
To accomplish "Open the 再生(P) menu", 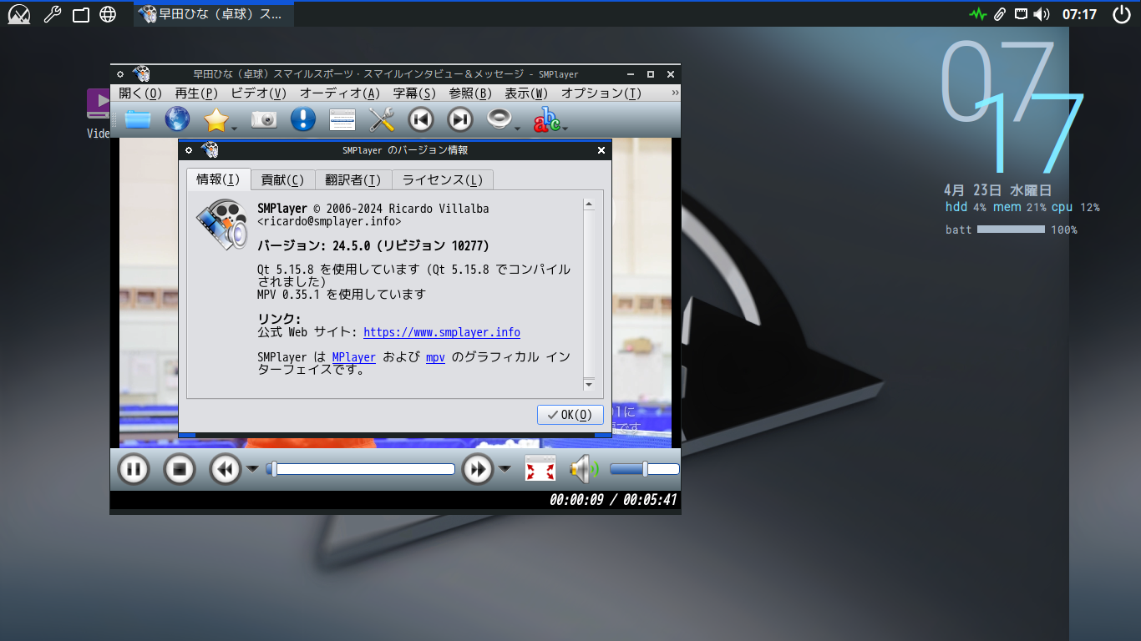I will [x=196, y=93].
